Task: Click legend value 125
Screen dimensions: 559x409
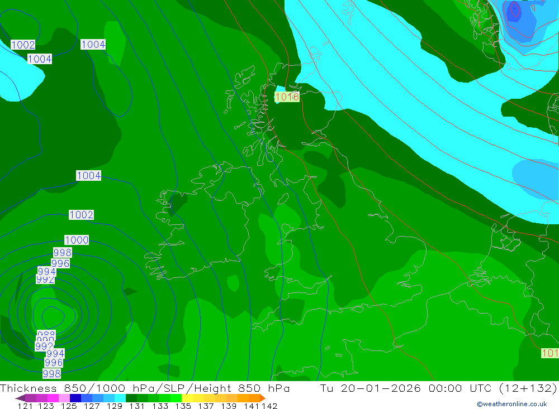Action: [69, 406]
